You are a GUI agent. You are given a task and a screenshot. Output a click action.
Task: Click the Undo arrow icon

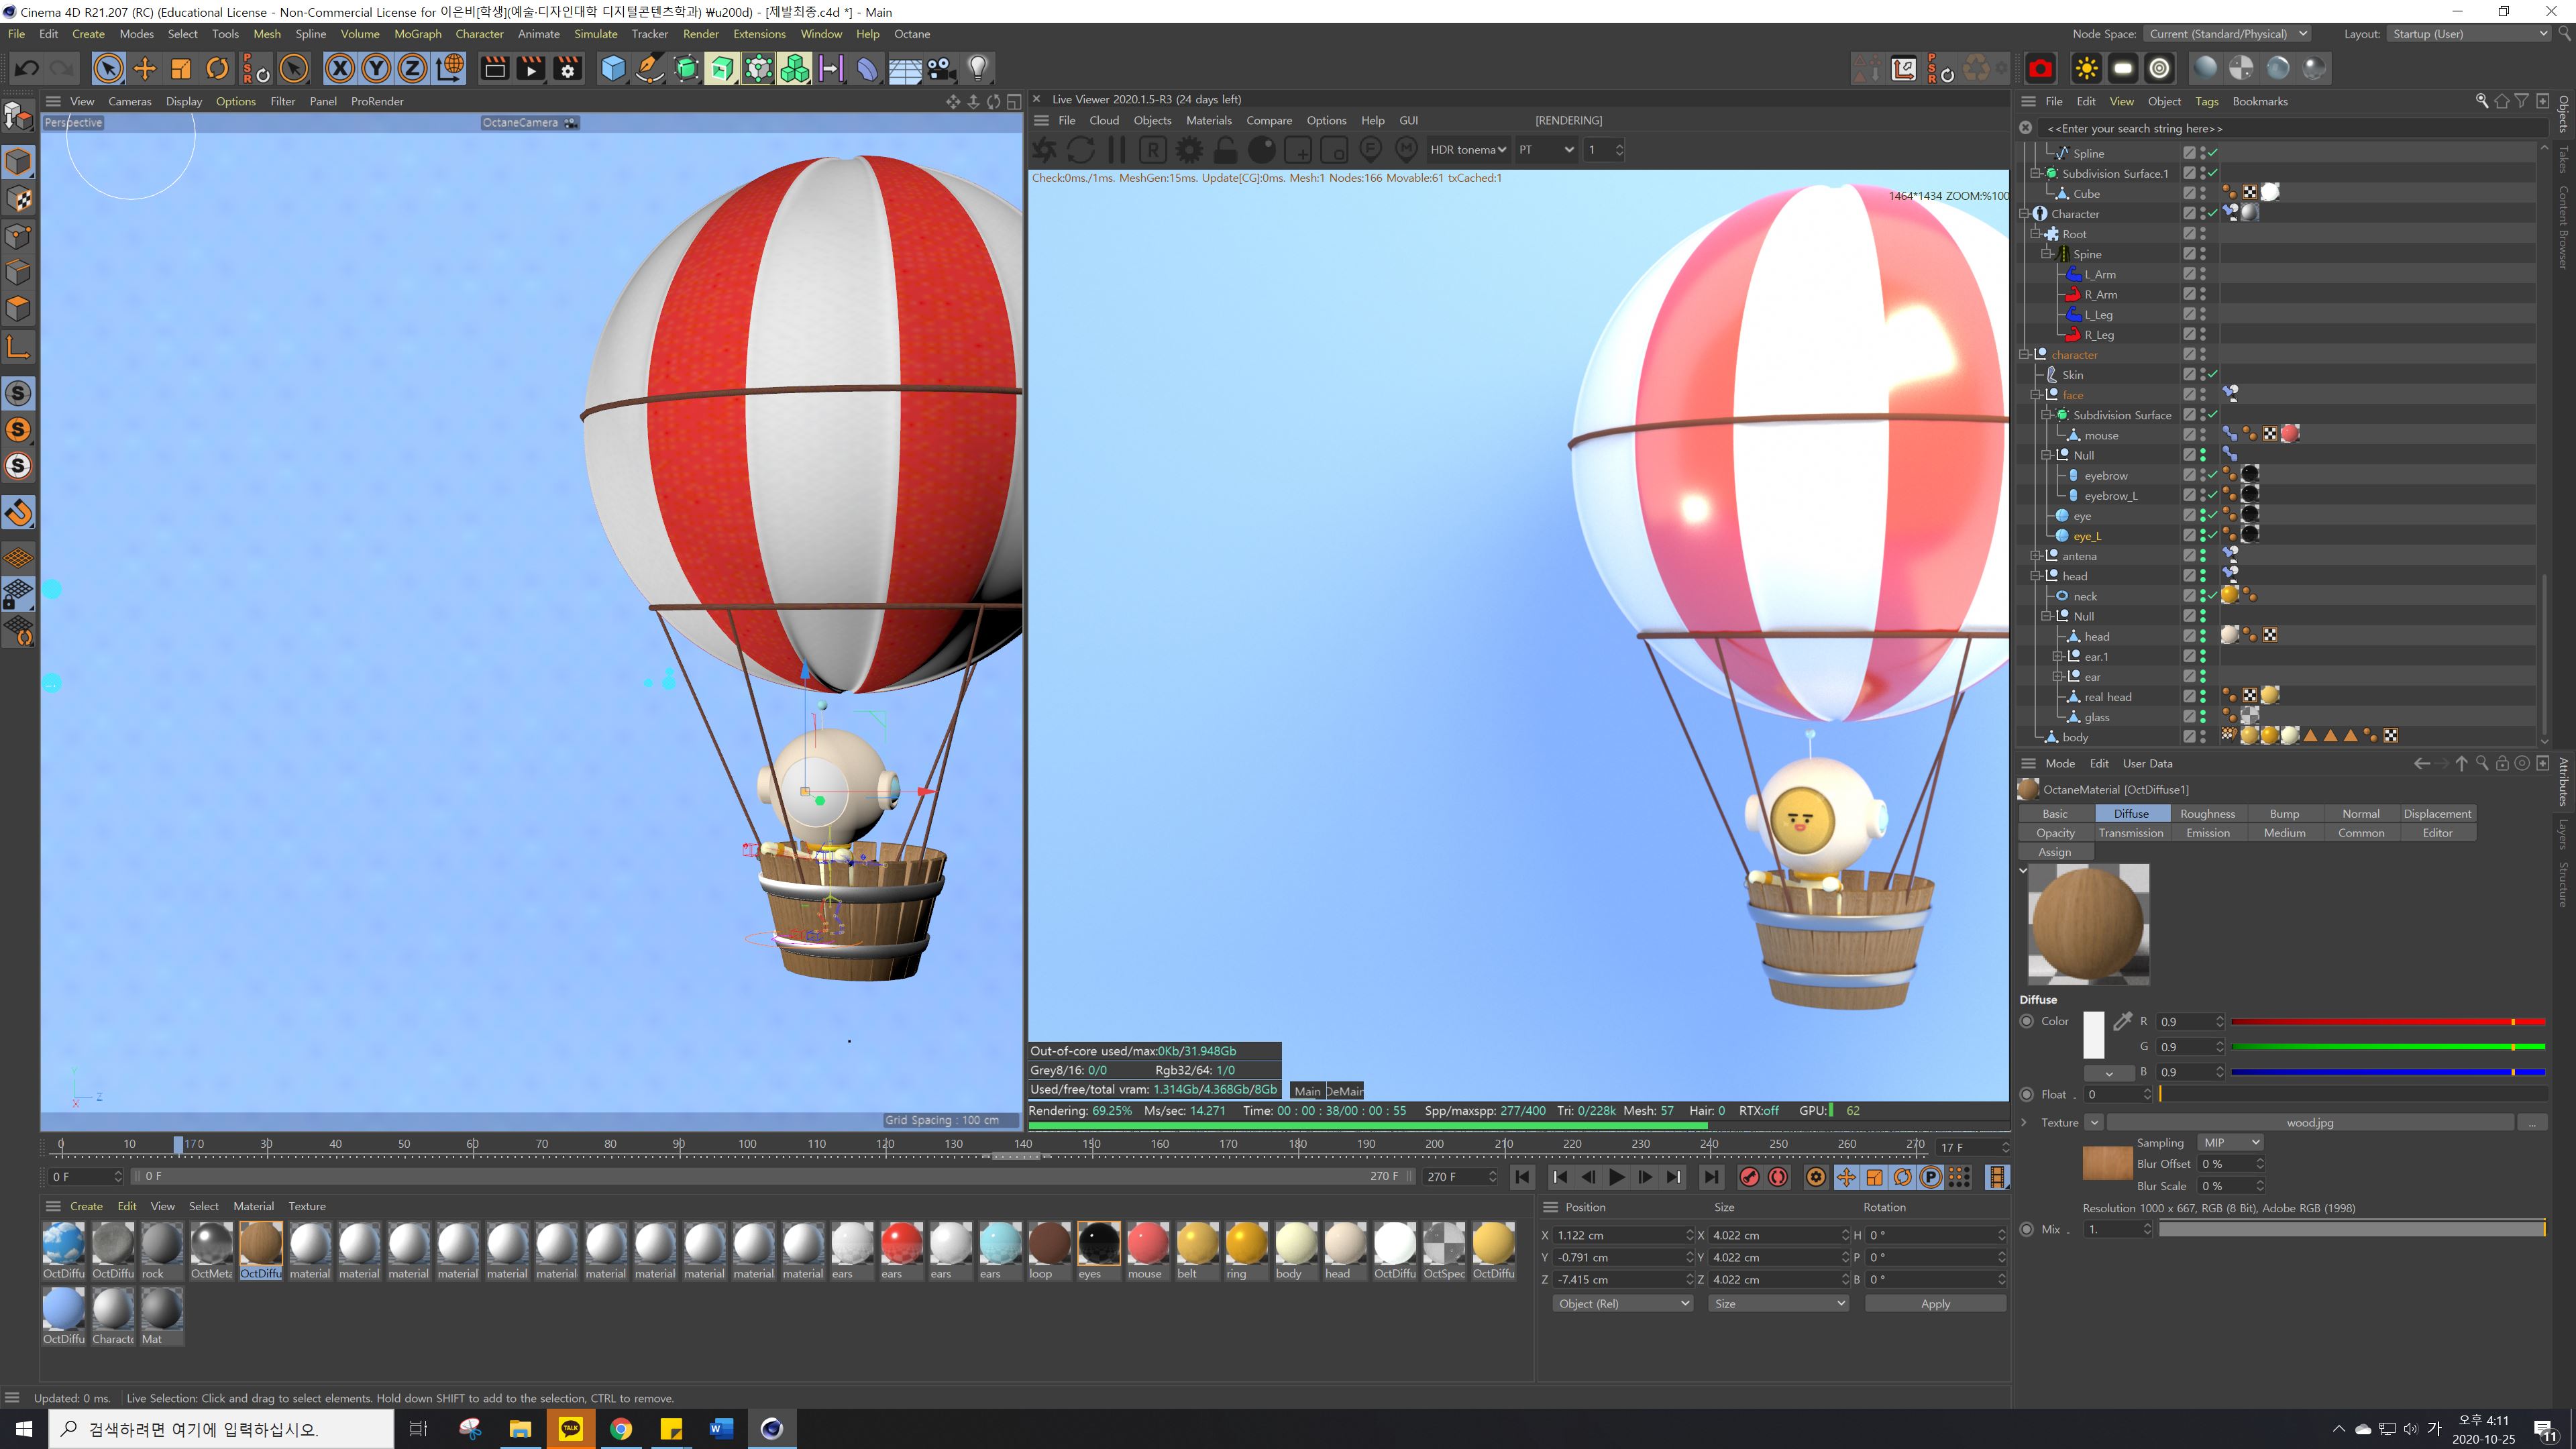[x=27, y=68]
